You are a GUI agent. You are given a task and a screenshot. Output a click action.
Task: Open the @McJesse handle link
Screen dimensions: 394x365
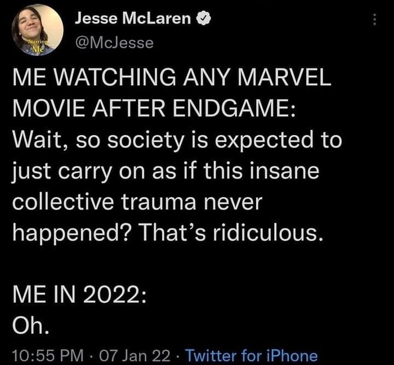(113, 42)
